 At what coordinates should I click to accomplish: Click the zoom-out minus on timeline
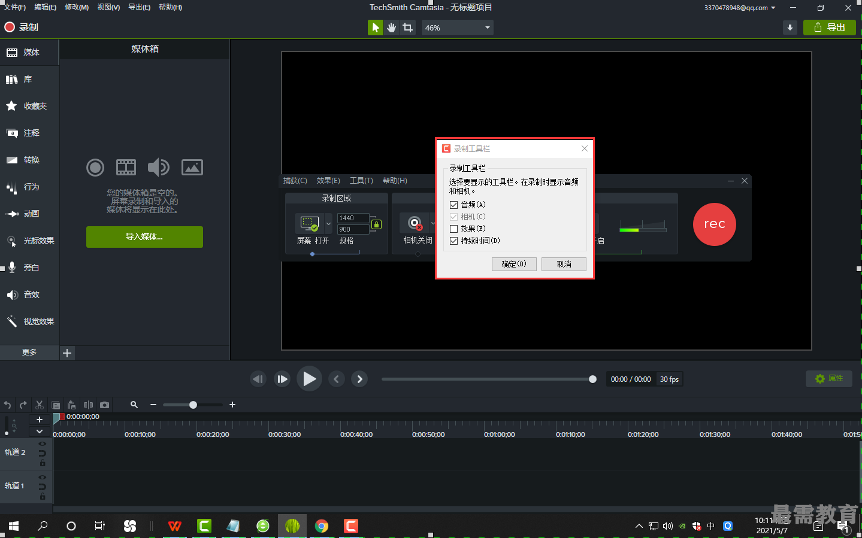click(x=153, y=405)
